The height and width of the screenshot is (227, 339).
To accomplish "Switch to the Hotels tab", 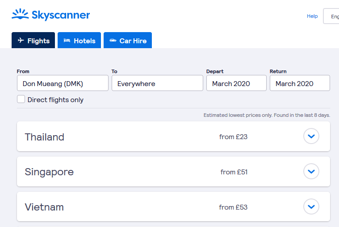I will [x=79, y=40].
